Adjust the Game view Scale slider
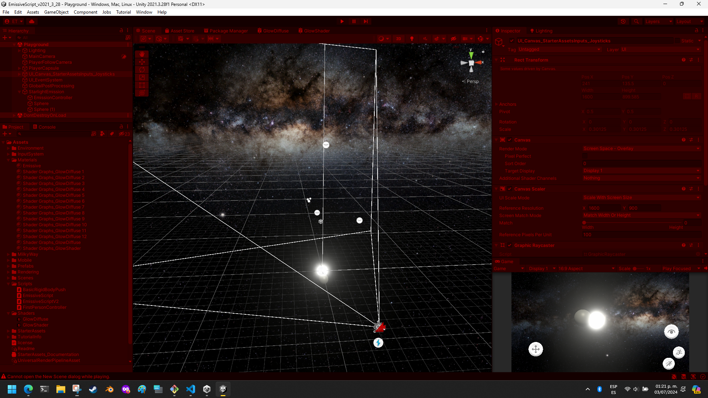Image resolution: width=708 pixels, height=398 pixels. pos(639,269)
